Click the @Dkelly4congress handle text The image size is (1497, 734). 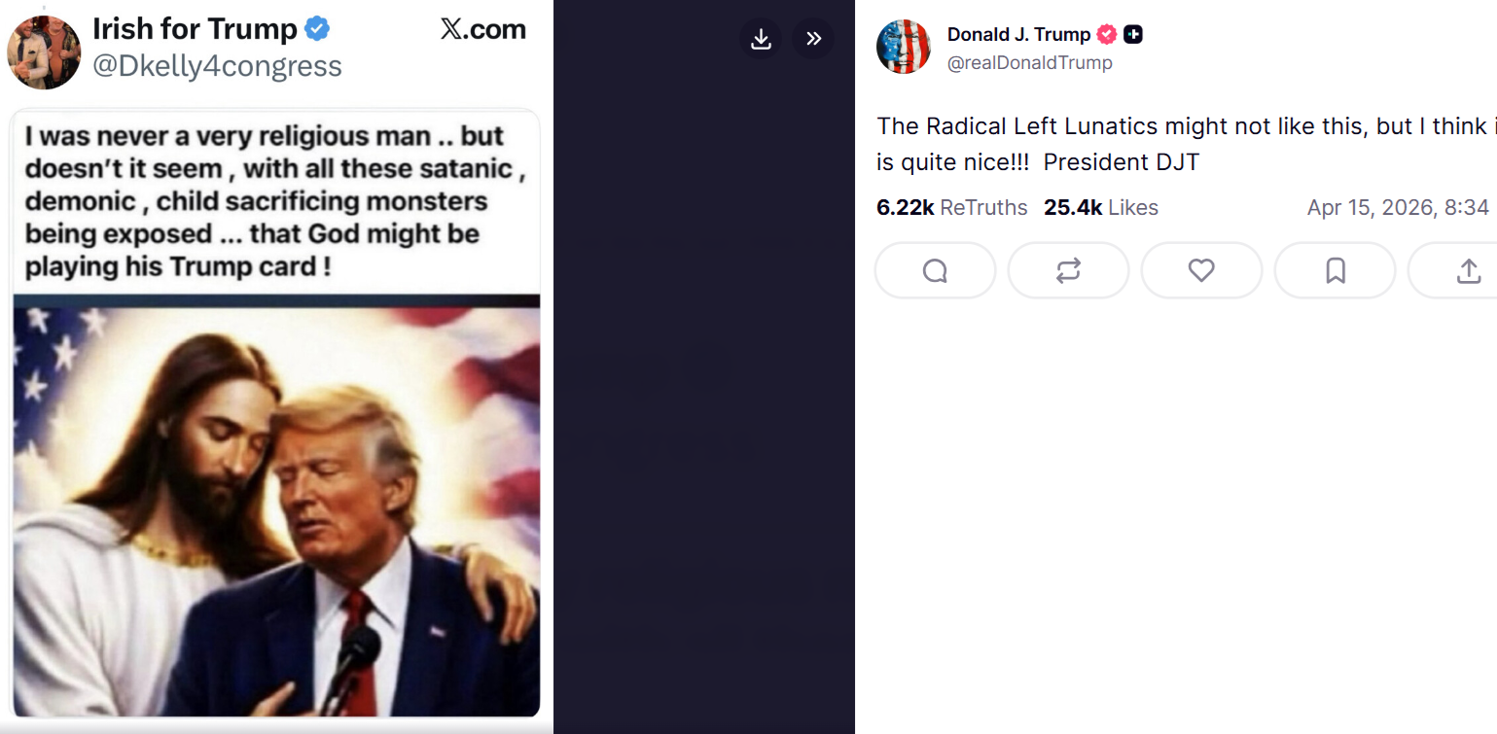[217, 66]
